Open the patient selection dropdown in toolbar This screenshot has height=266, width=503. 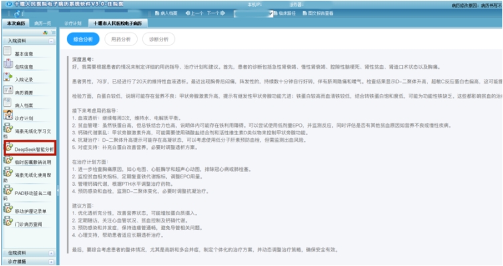coord(271,13)
